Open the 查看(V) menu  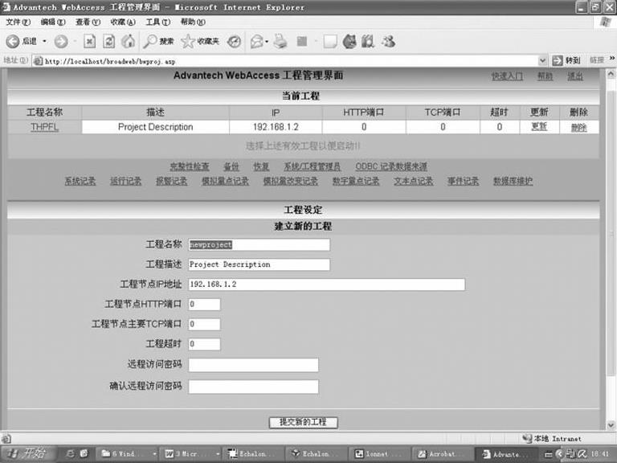click(x=88, y=22)
